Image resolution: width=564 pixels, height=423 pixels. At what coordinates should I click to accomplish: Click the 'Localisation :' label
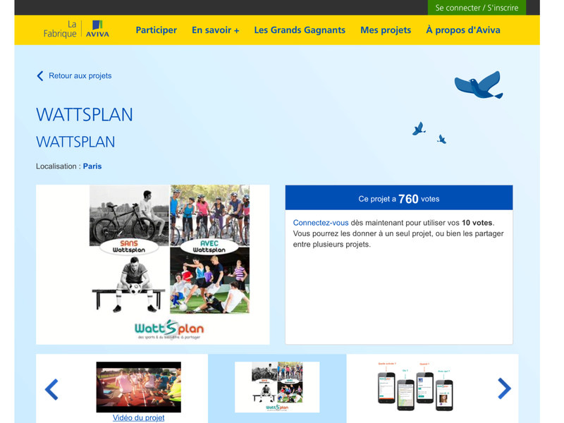59,166
